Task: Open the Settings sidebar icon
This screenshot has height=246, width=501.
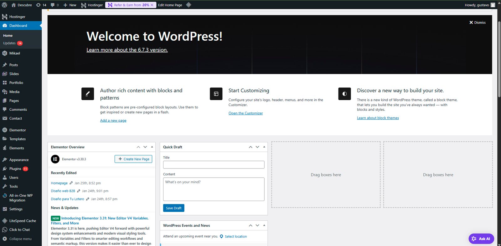Action: point(5,209)
